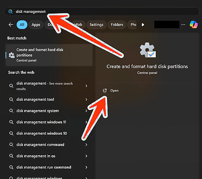202x179 pixels.
Task: Expand the disk management tool suggestion chevron
Action: (x=87, y=99)
